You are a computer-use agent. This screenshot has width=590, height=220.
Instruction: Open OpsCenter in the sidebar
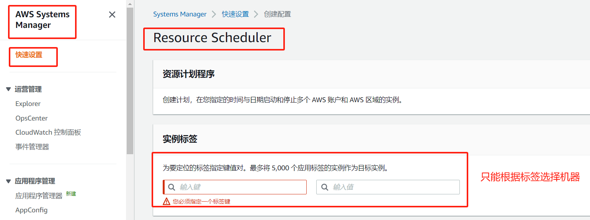pos(31,118)
